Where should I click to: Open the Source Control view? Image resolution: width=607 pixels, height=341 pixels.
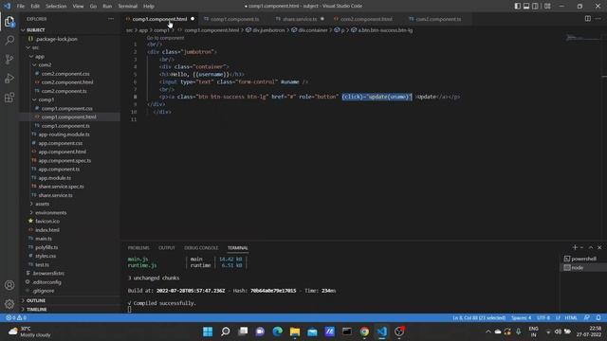point(9,59)
